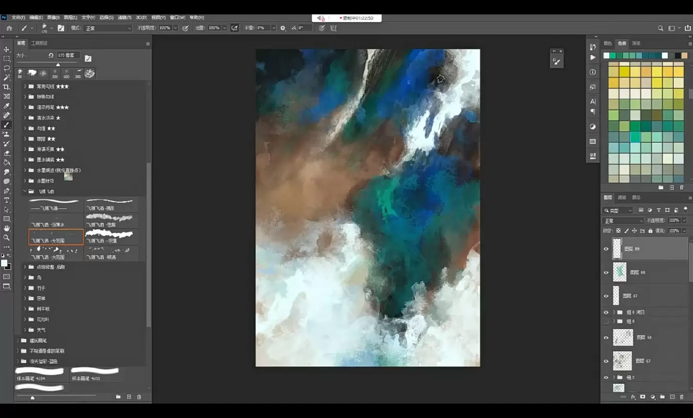The image size is (693, 418).
Task: Toggle pressure for opacity icon
Action: click(x=185, y=28)
